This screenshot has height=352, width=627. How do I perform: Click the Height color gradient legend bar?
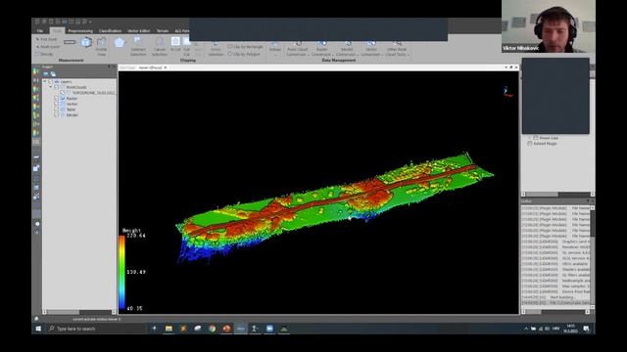click(121, 272)
